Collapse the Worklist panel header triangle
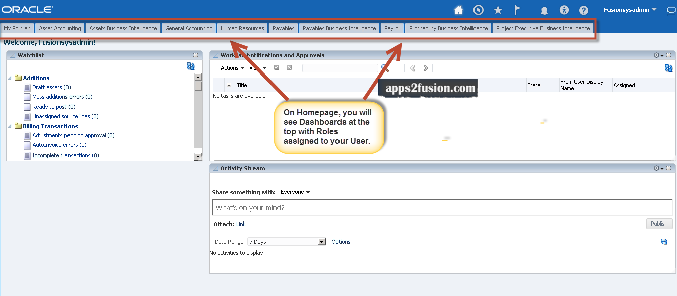Image resolution: width=677 pixels, height=296 pixels. [x=215, y=55]
